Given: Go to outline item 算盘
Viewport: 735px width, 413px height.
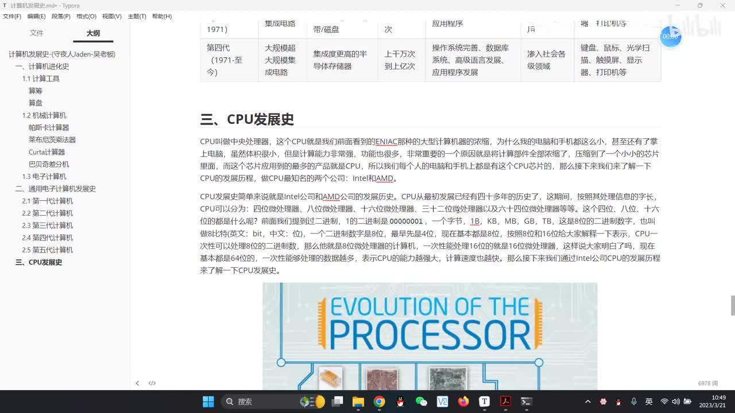Looking at the screenshot, I should pyautogui.click(x=36, y=103).
